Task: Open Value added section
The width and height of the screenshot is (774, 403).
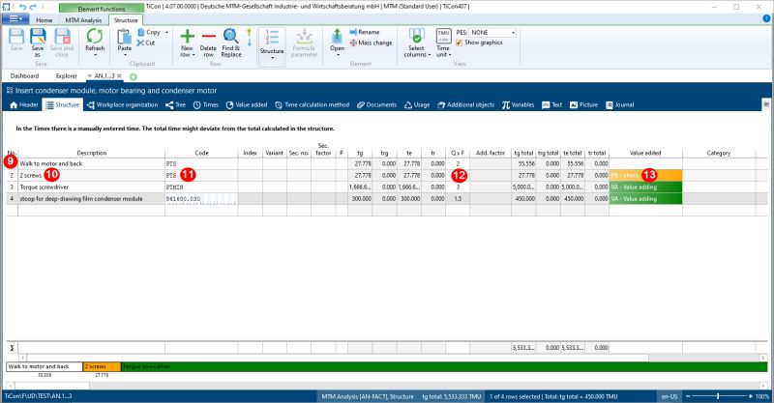Action: tap(247, 105)
